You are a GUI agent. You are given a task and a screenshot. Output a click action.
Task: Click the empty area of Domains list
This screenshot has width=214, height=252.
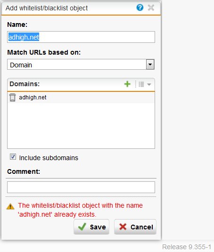click(81, 126)
